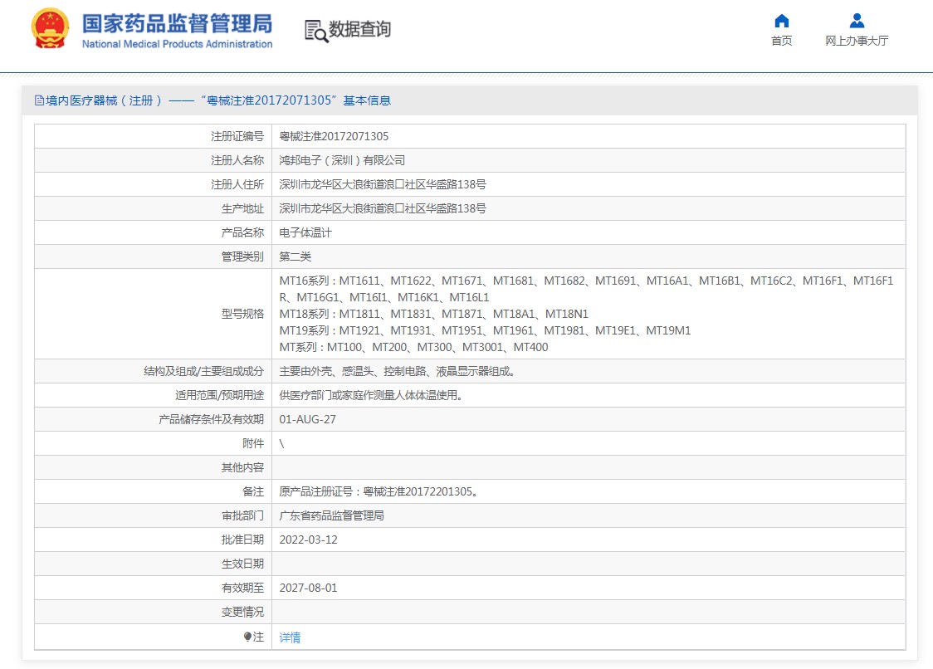
Task: Click expiry date 2027-08-01
Action: tap(308, 588)
